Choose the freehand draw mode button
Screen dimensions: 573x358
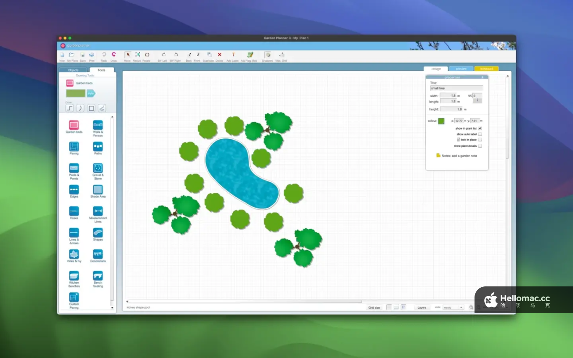102,108
